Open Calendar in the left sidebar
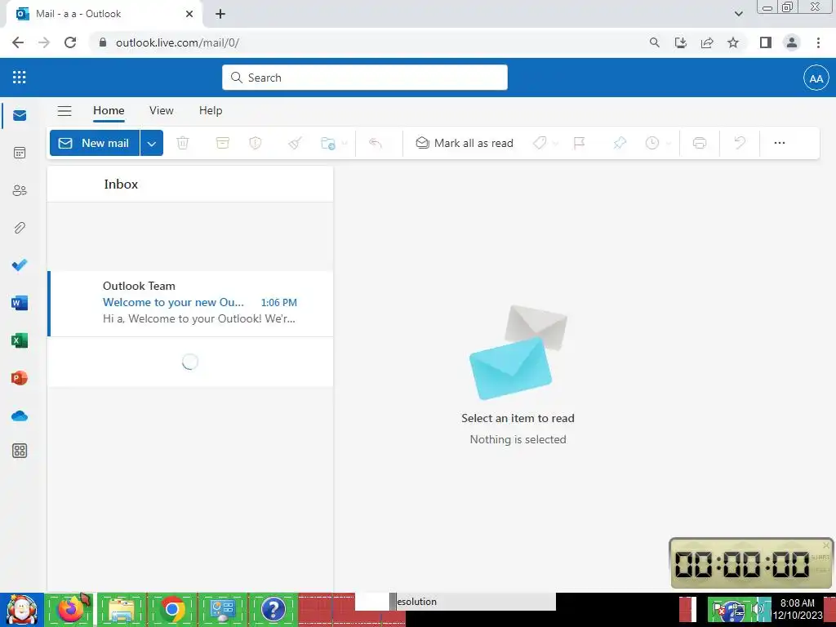The height and width of the screenshot is (627, 836). coord(20,153)
